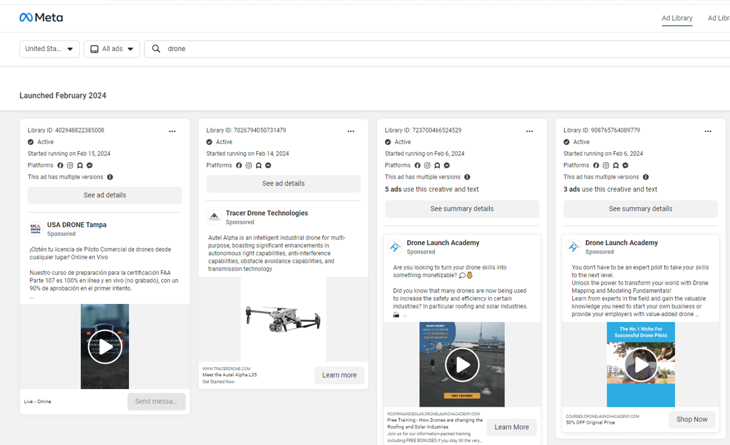Click multiple versions info icon on ad 908765764089779
The height and width of the screenshot is (445, 730).
[646, 177]
